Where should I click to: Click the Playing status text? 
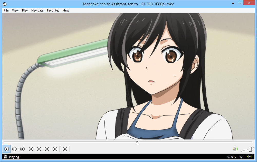coord(14,157)
